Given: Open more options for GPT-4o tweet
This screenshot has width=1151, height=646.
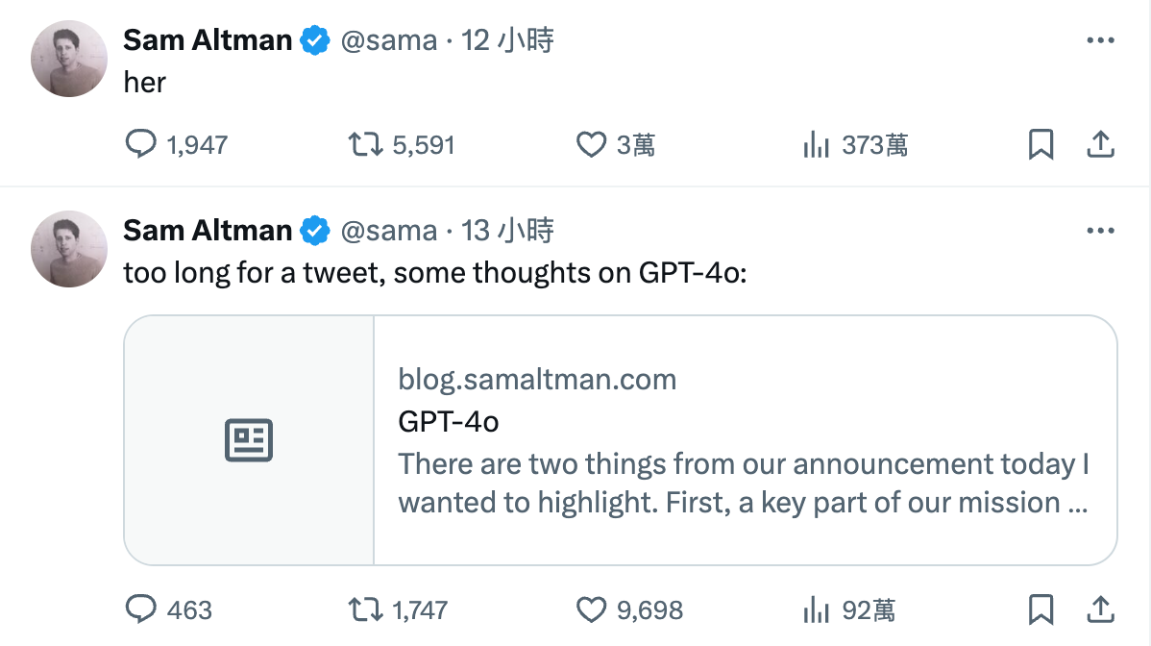Looking at the screenshot, I should (1099, 232).
